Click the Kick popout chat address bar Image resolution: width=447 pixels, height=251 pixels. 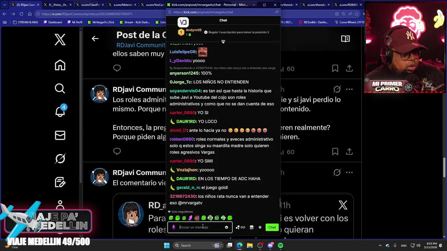click(x=223, y=12)
